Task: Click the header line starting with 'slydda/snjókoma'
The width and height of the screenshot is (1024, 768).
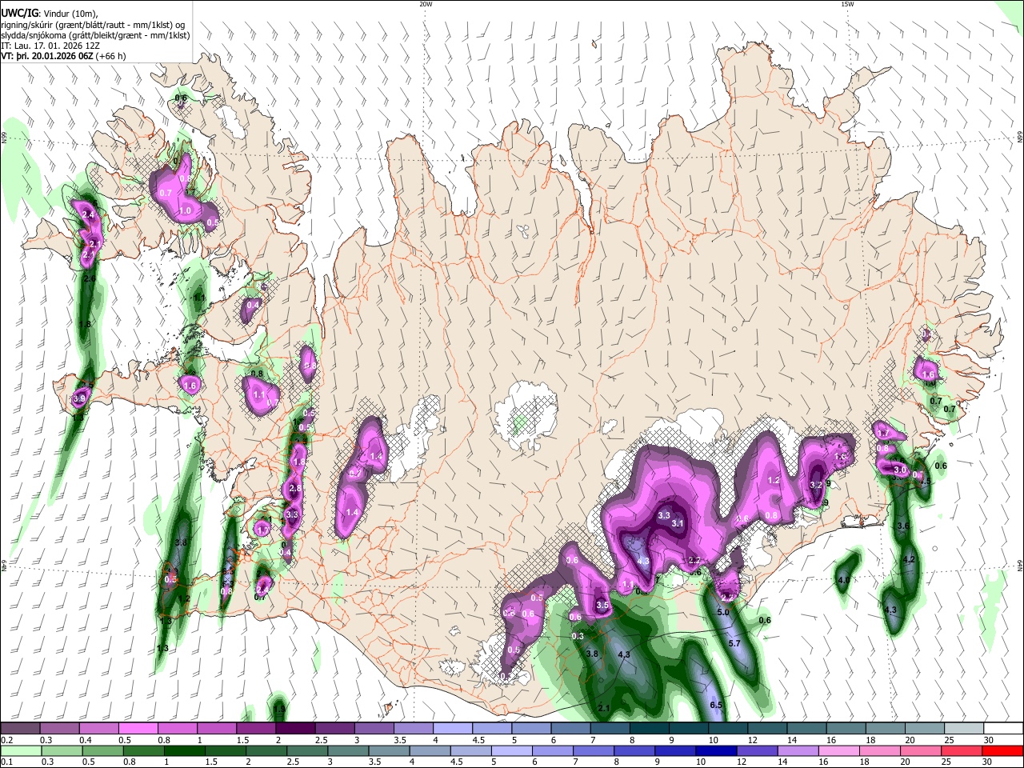Action: [x=95, y=34]
